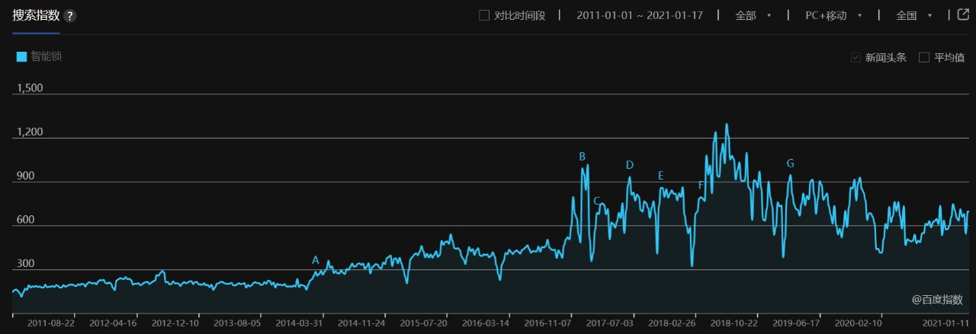Viewport: 976px width, 334px height.
Task: Expand the 全国 region dropdown
Action: pyautogui.click(x=914, y=15)
